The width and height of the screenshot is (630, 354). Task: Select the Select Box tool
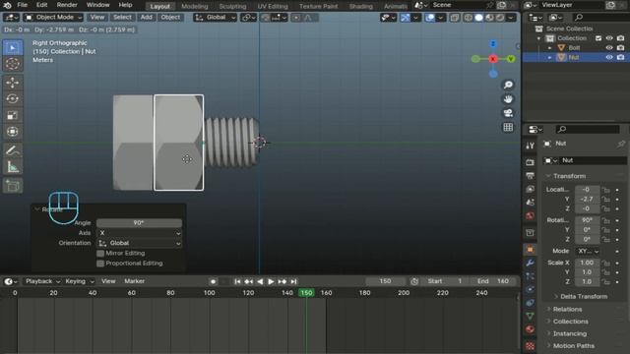(x=13, y=48)
